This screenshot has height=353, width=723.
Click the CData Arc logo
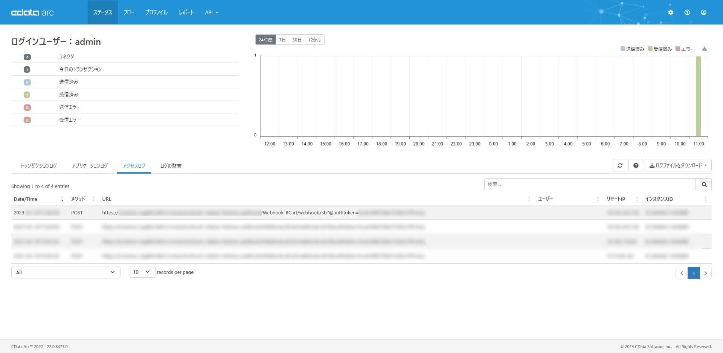[x=32, y=12]
